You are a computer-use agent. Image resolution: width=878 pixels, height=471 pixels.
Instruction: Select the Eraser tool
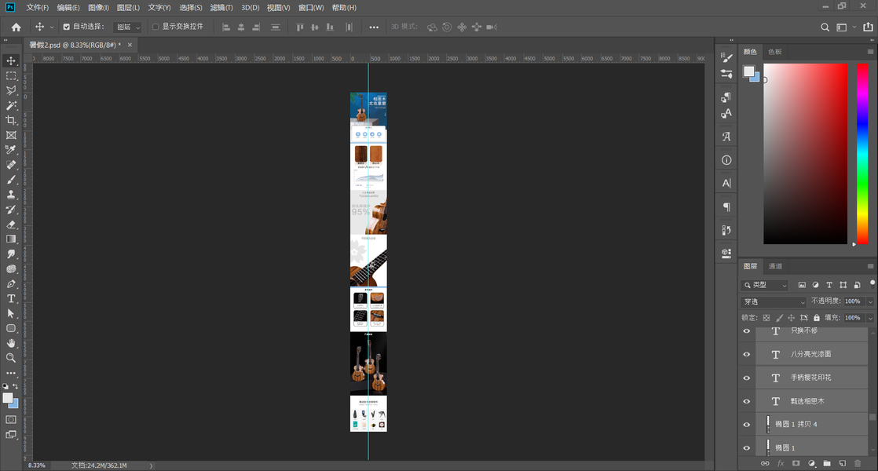[11, 225]
